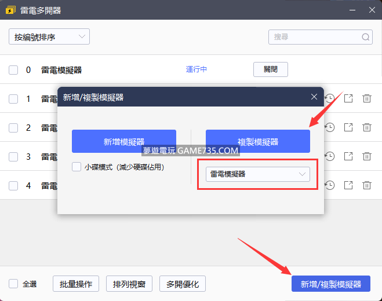This screenshot has height=301, width=382.
Task: Tick checkbox for emulator 3
Action: tap(13, 157)
